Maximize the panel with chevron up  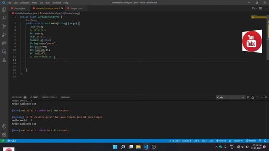click(262, 97)
